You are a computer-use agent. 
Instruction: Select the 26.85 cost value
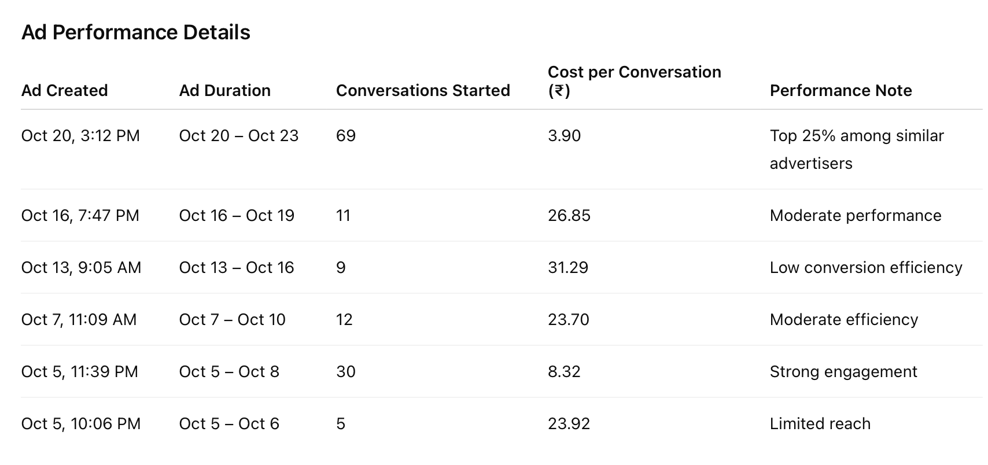click(x=569, y=215)
